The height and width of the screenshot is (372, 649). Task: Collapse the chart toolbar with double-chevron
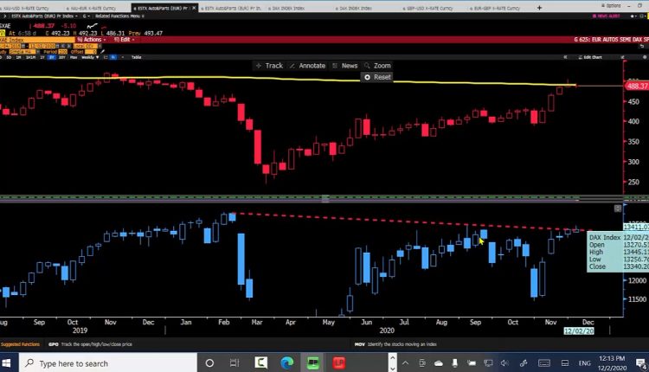565,57
